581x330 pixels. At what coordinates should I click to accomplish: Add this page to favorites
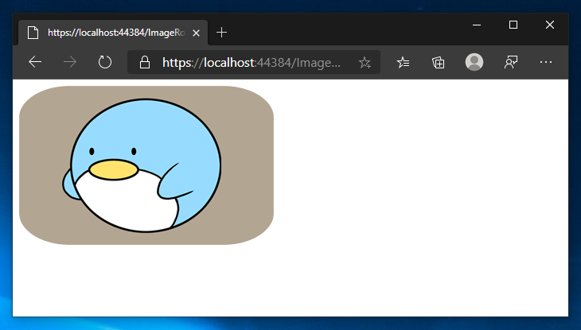click(x=365, y=63)
